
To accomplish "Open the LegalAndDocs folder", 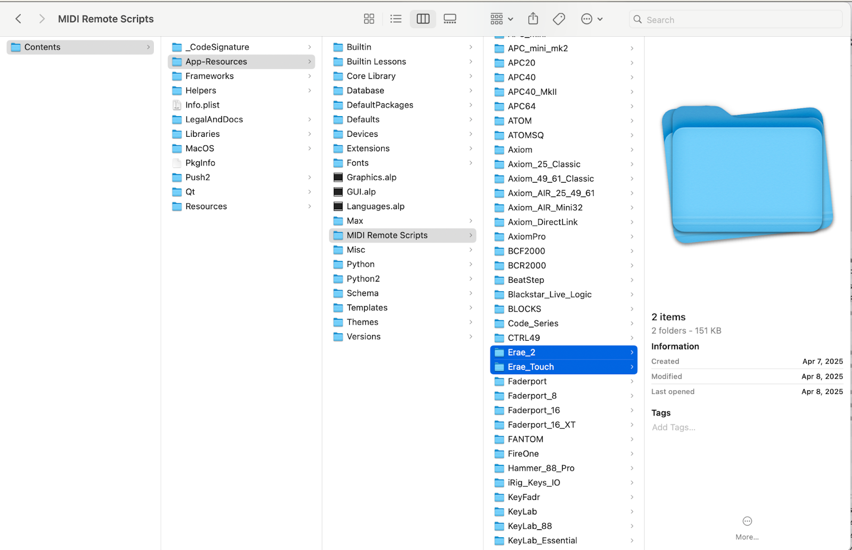I will pyautogui.click(x=241, y=119).
